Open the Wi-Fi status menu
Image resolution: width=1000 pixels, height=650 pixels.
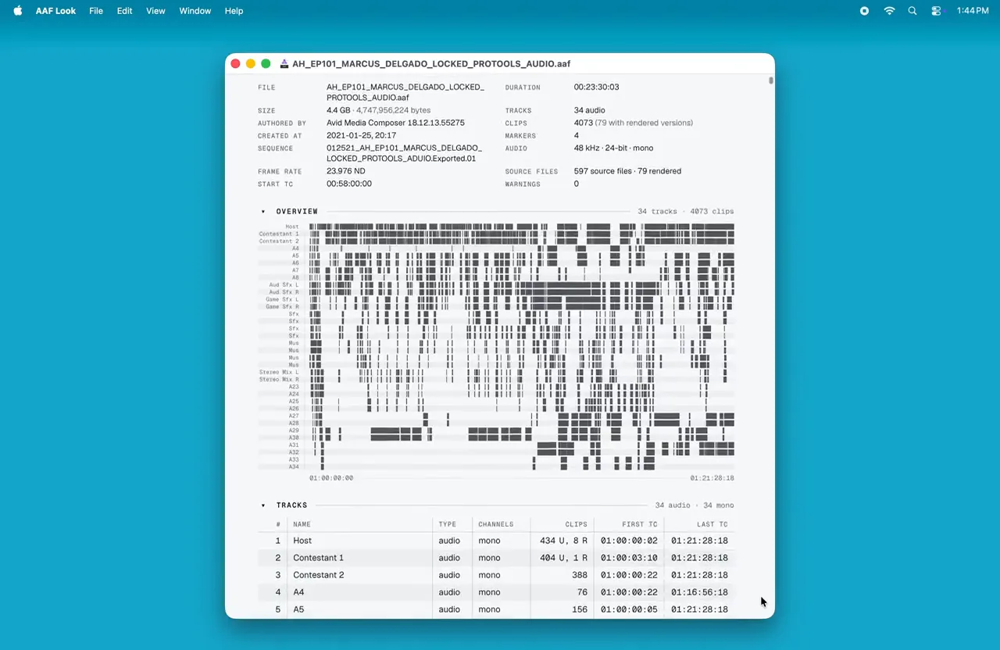coord(889,11)
